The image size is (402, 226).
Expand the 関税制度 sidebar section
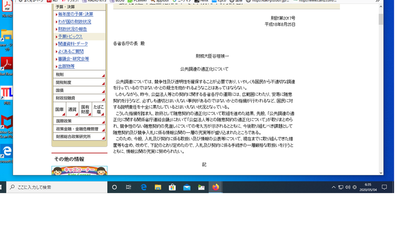click(x=79, y=83)
